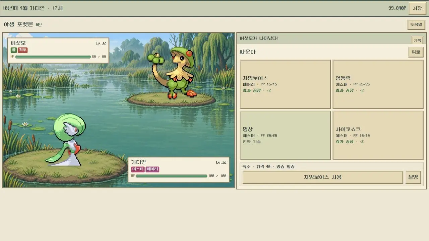Go back with the 뒤로 button
The image size is (429, 241).
416,52
